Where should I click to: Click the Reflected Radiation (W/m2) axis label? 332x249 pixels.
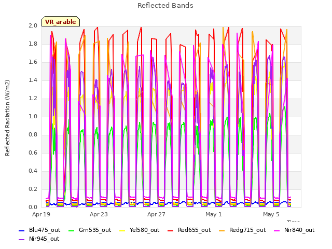[7, 118]
